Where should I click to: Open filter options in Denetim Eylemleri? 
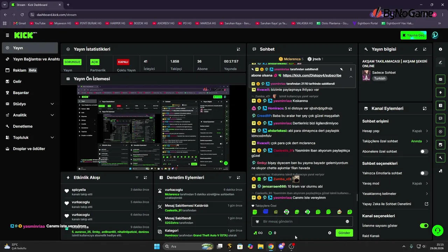click(230, 177)
